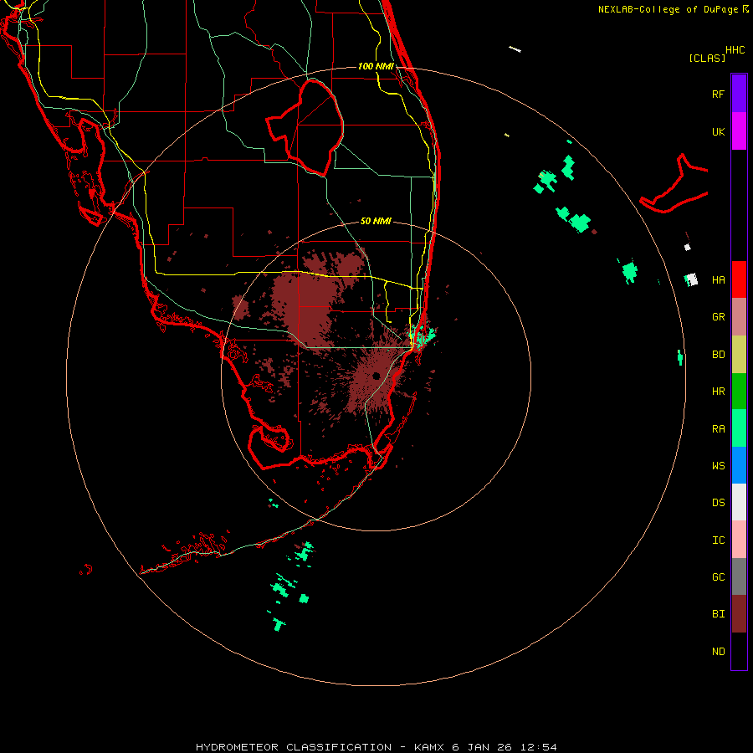Click the "RA" legend label
The image size is (753, 753).
click(x=718, y=429)
